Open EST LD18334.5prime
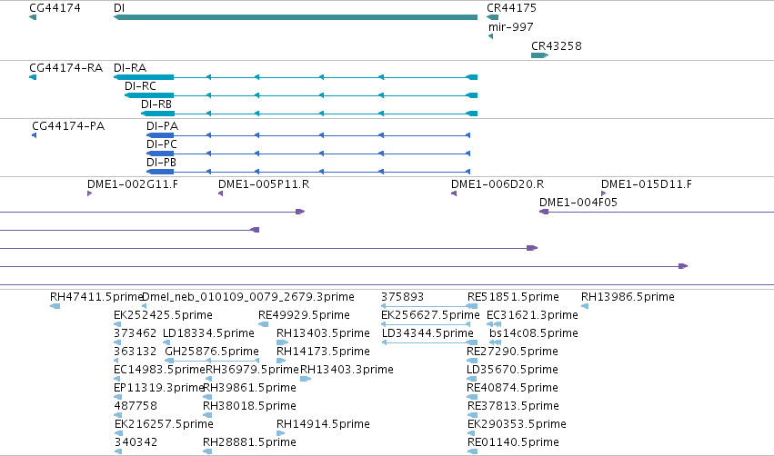 208,333
